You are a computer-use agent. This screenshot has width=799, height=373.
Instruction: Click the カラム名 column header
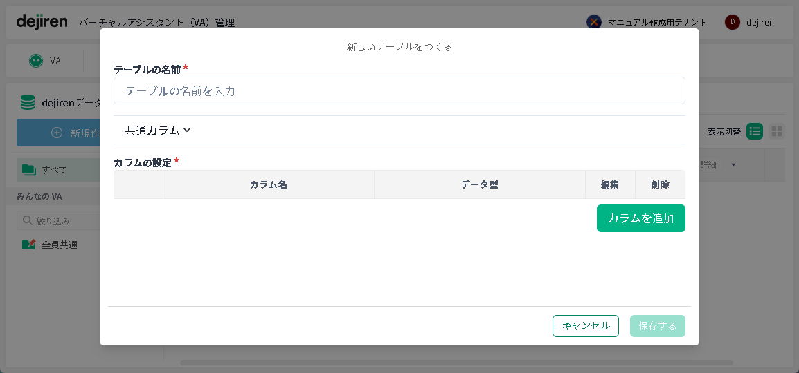(268, 184)
